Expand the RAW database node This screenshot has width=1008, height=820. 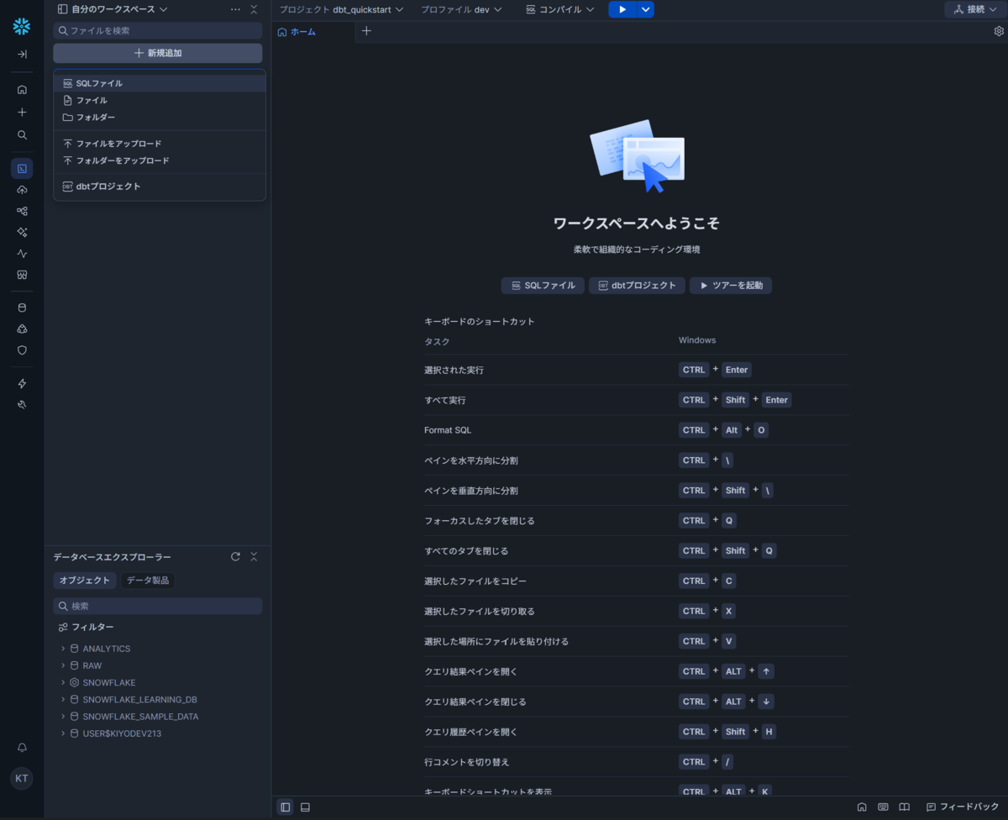(63, 665)
